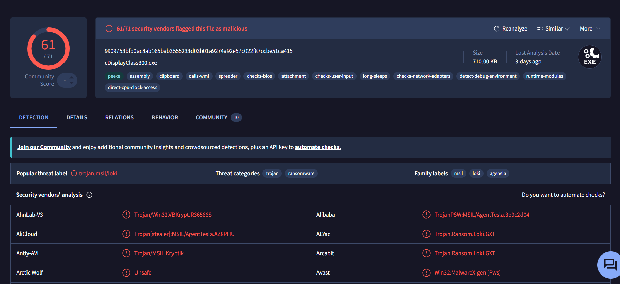Viewport: 620px width, 284px height.
Task: Click the cDisplayClass300.exe file name
Action: pos(131,63)
